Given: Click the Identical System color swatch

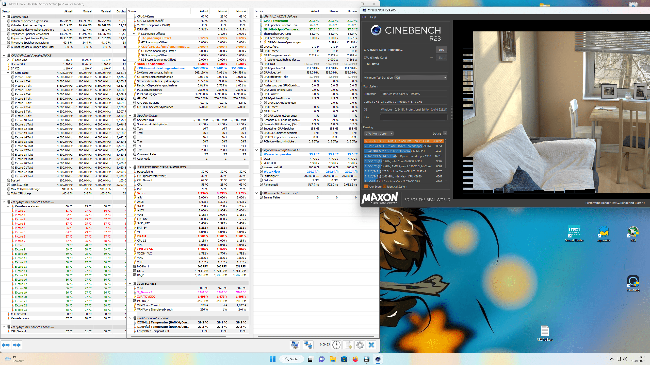Looking at the screenshot, I should (384, 187).
